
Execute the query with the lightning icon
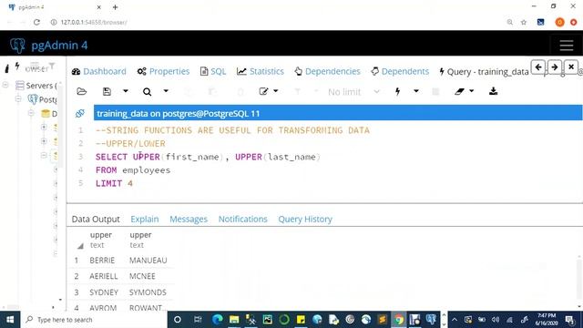point(397,91)
